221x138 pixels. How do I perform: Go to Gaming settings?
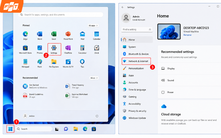coord(137,97)
